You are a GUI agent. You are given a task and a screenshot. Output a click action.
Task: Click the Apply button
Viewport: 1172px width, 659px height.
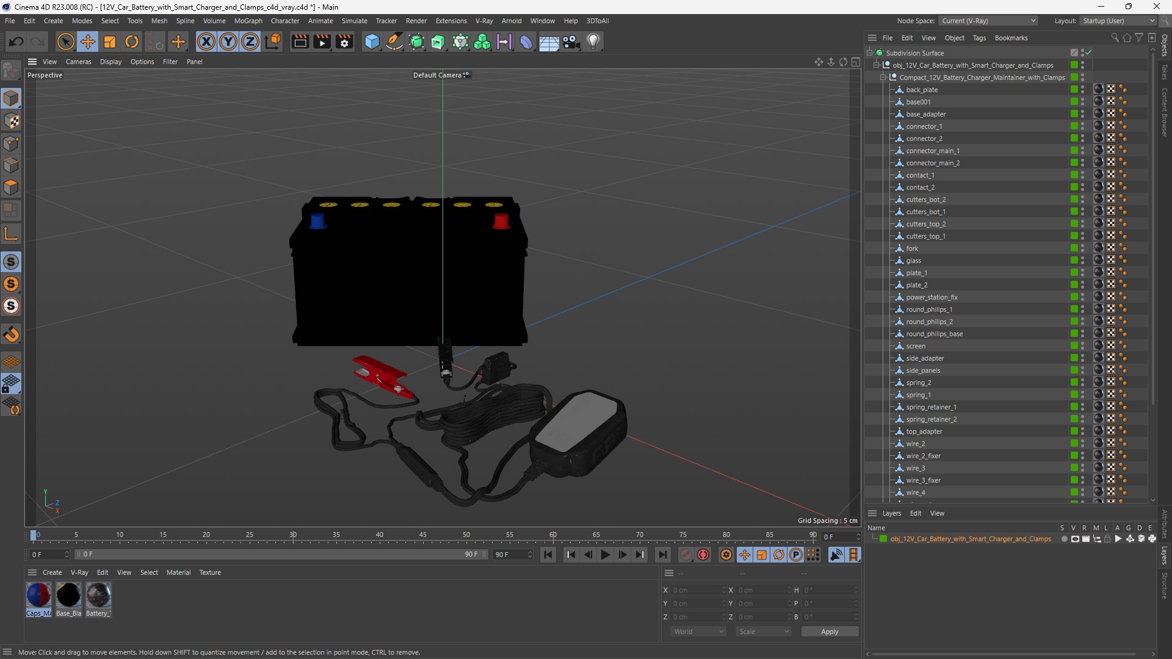pyautogui.click(x=830, y=632)
